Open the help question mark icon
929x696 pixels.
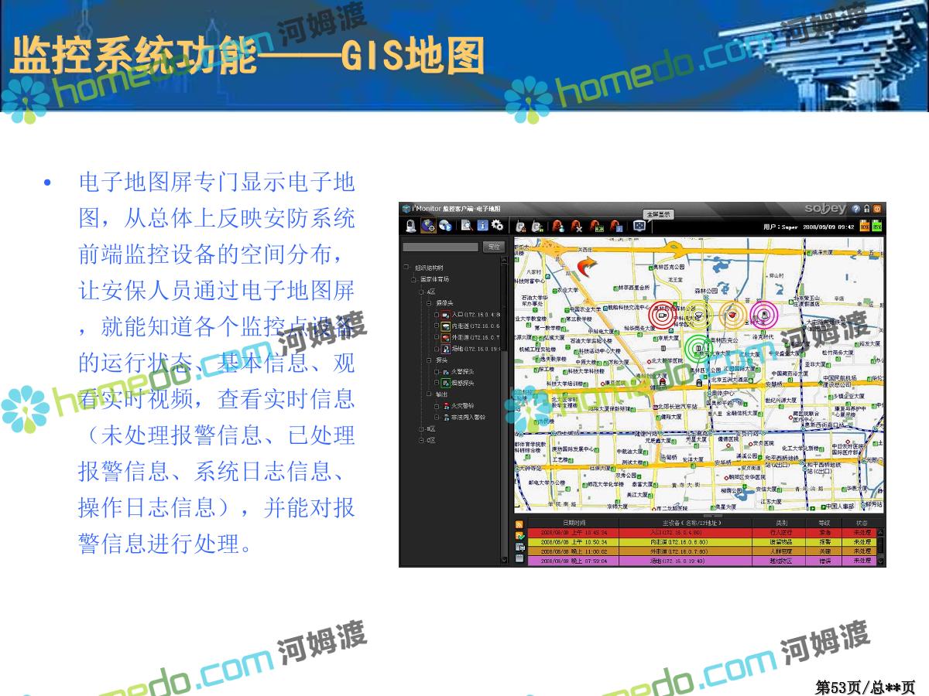point(855,209)
